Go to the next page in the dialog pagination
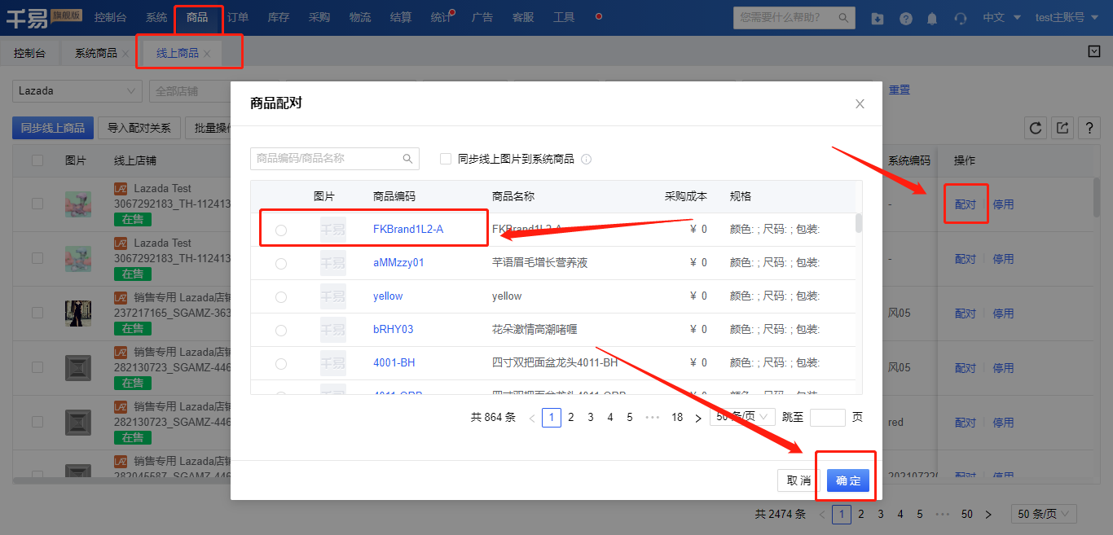Image resolution: width=1113 pixels, height=535 pixels. click(697, 418)
